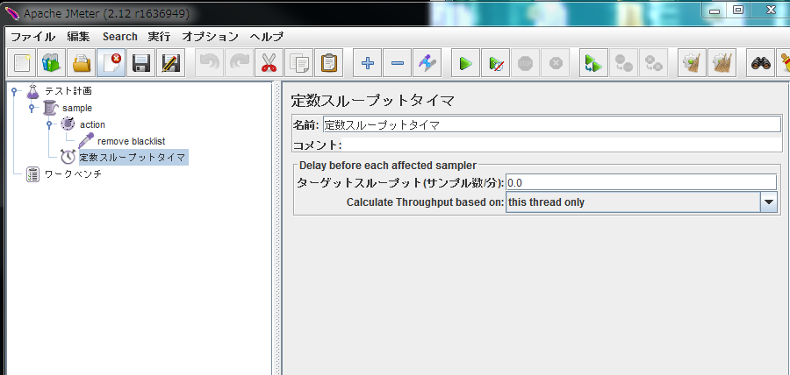Click the Clear All brooms icon
The image size is (790, 375).
[722, 63]
